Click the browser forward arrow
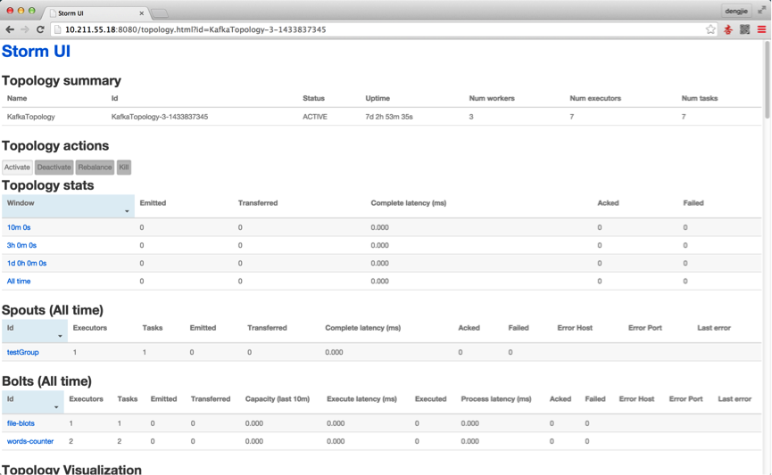 pyautogui.click(x=25, y=29)
